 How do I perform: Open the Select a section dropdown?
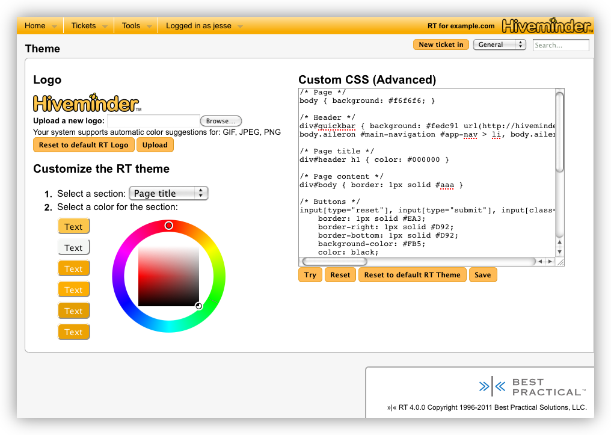pyautogui.click(x=168, y=193)
